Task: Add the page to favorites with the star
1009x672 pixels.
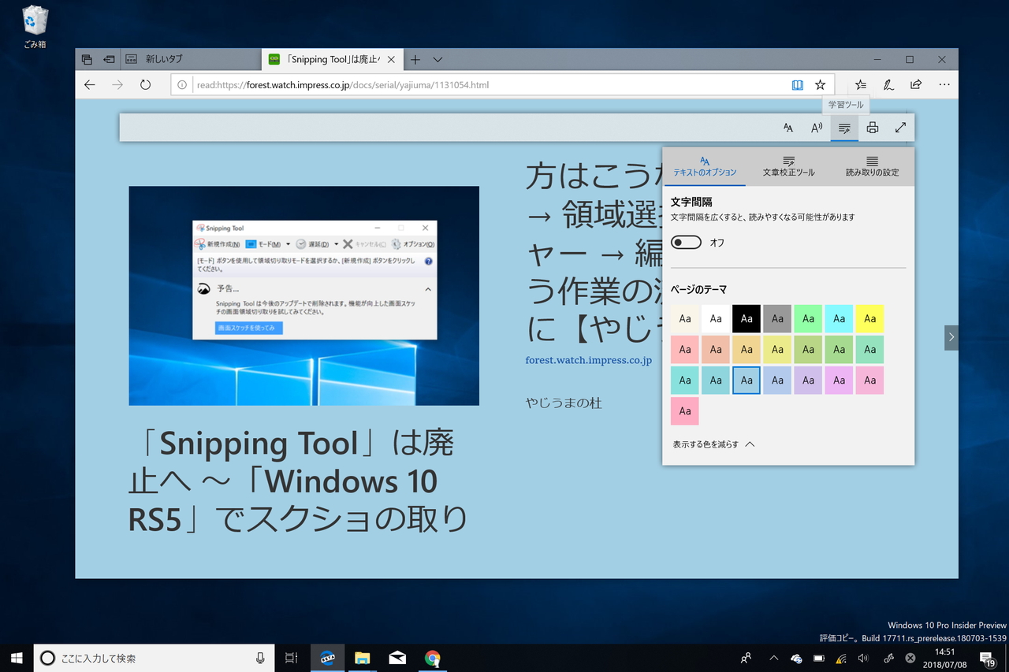Action: tap(820, 84)
